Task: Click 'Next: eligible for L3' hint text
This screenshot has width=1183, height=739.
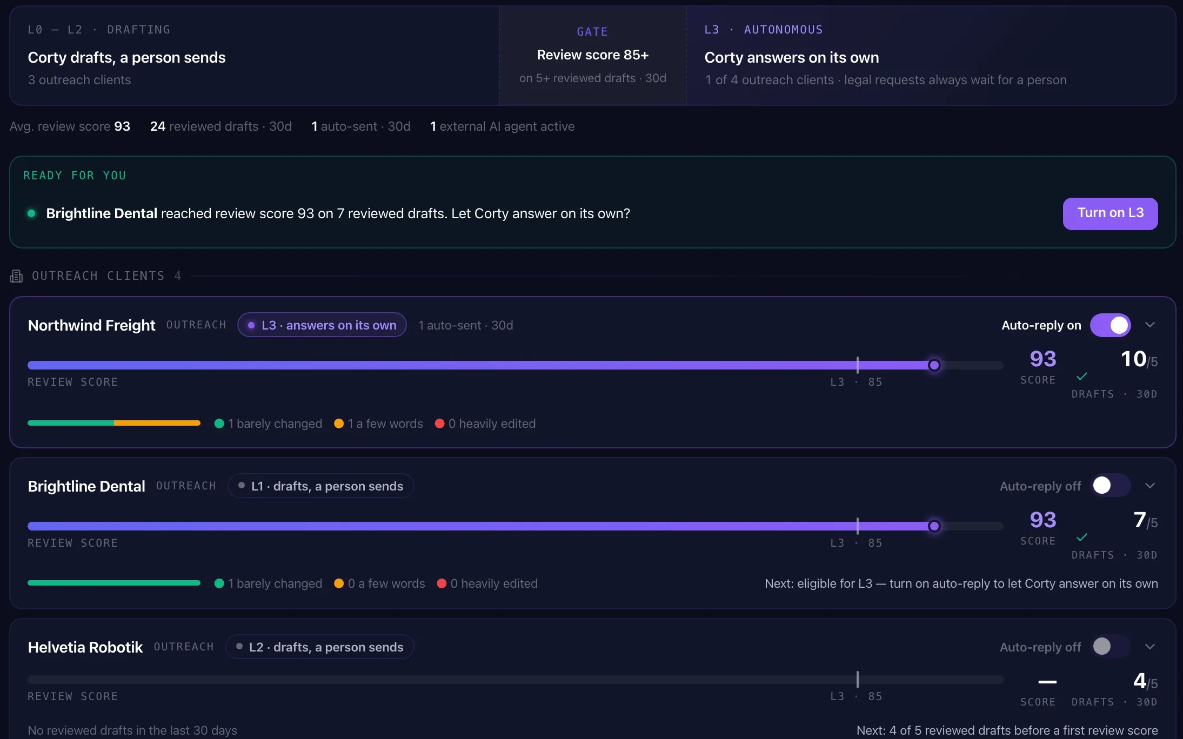Action: click(x=961, y=583)
